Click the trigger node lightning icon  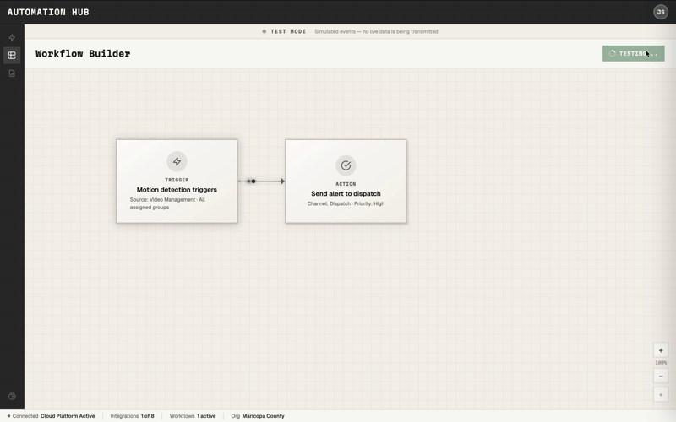tap(177, 161)
